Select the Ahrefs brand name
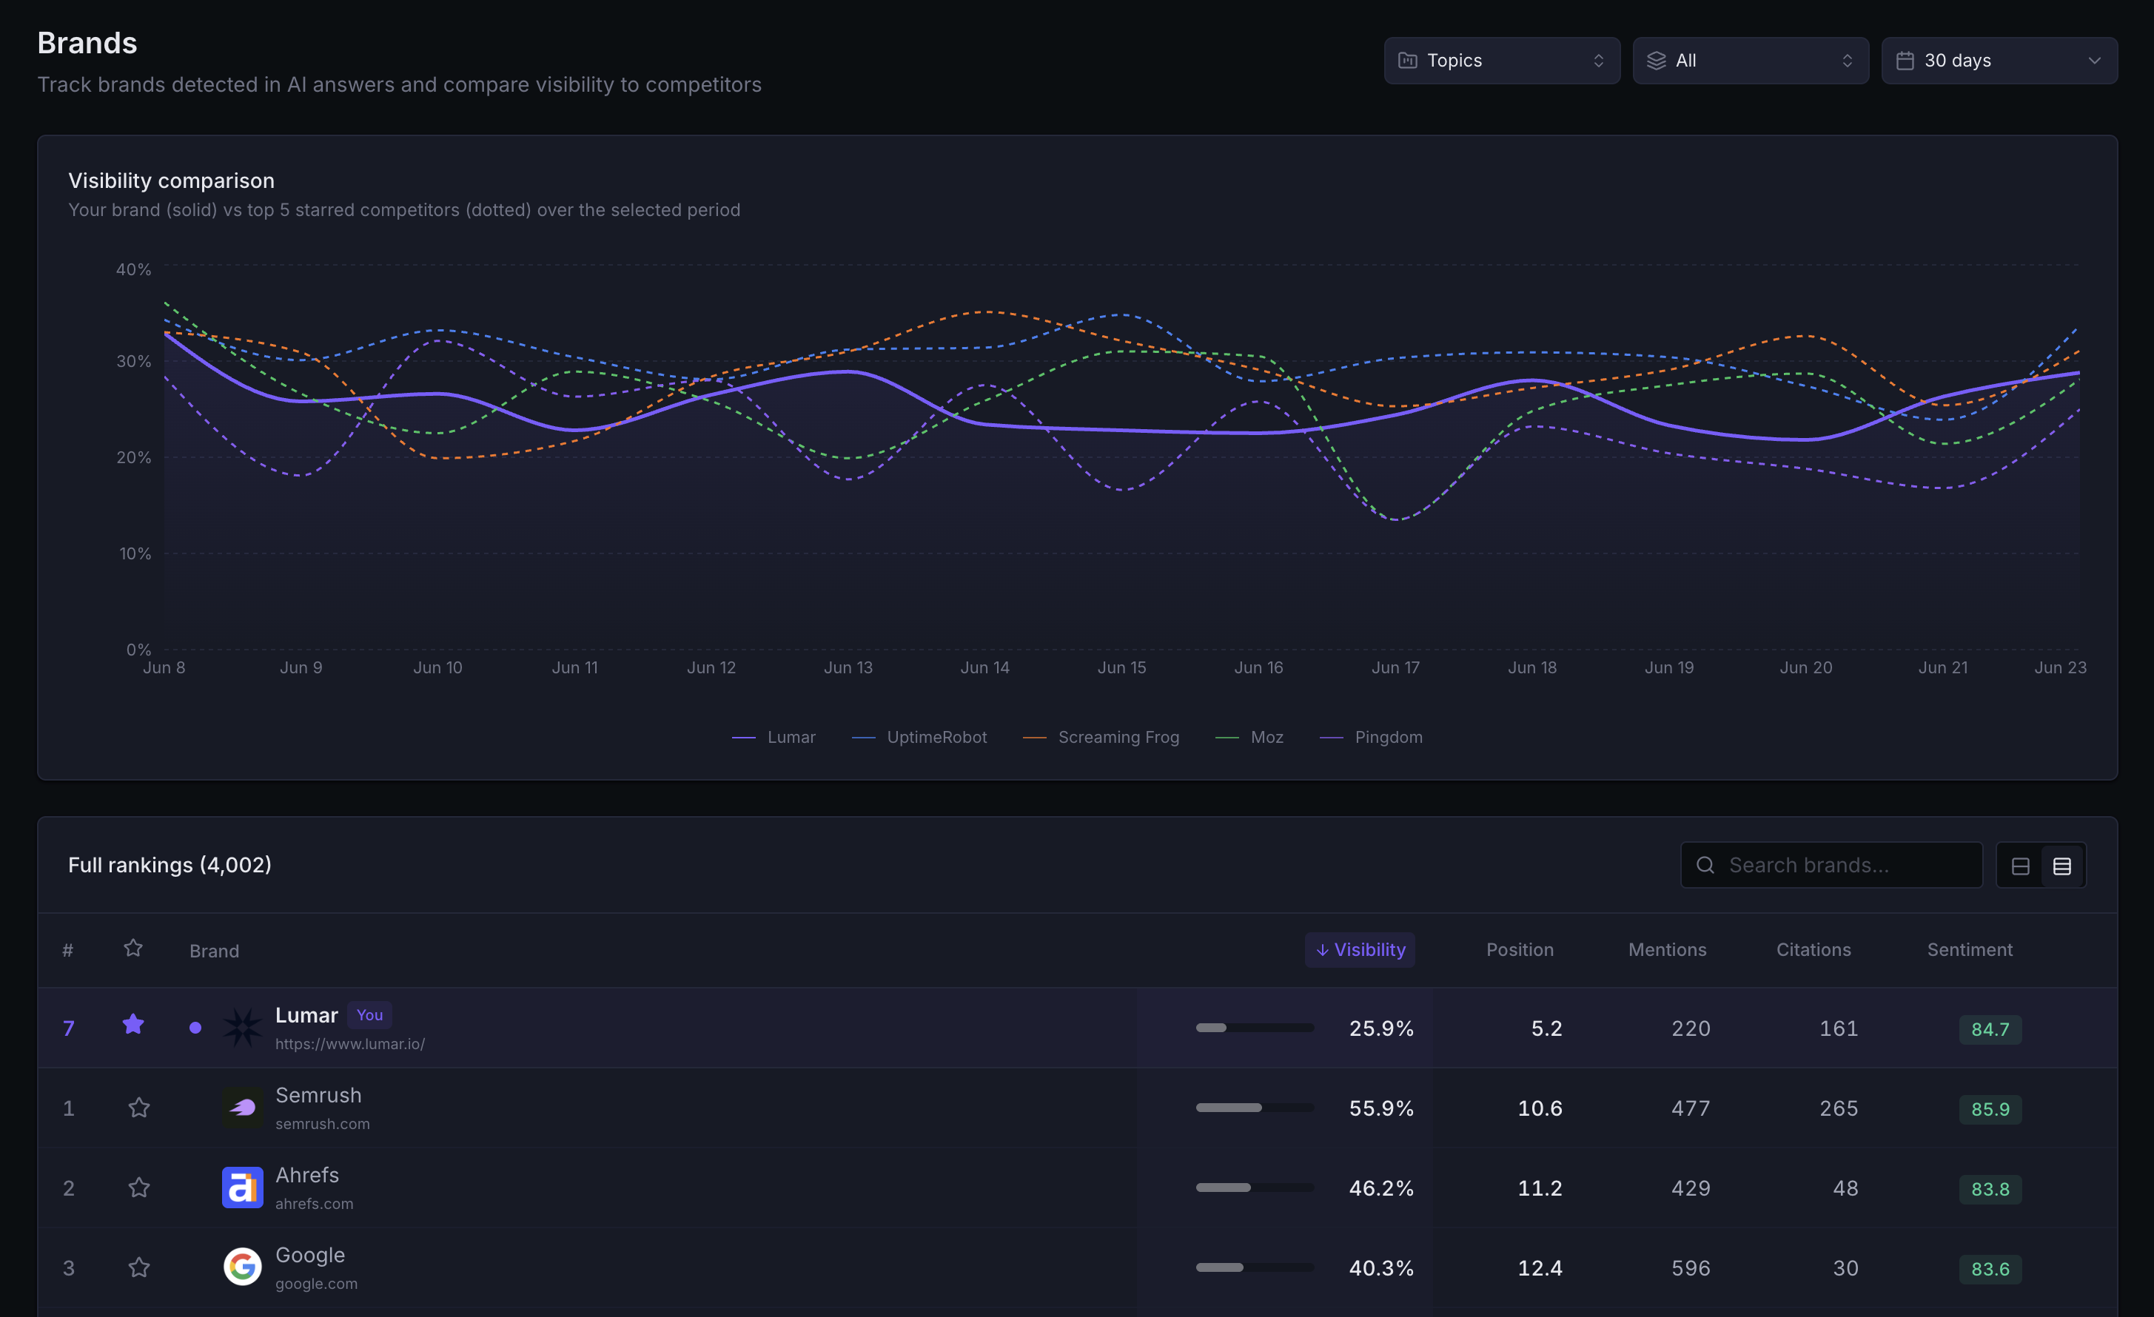 point(307,1176)
